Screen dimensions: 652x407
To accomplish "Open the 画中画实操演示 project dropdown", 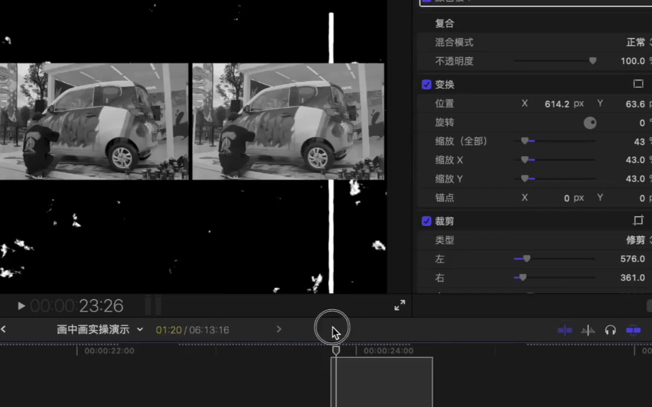I will [x=100, y=330].
